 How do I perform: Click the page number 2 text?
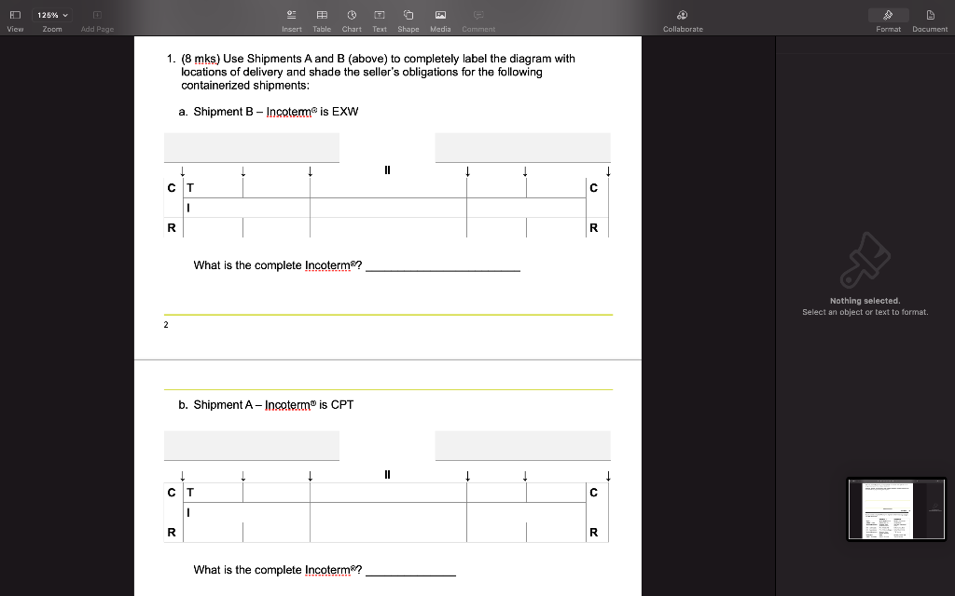165,325
